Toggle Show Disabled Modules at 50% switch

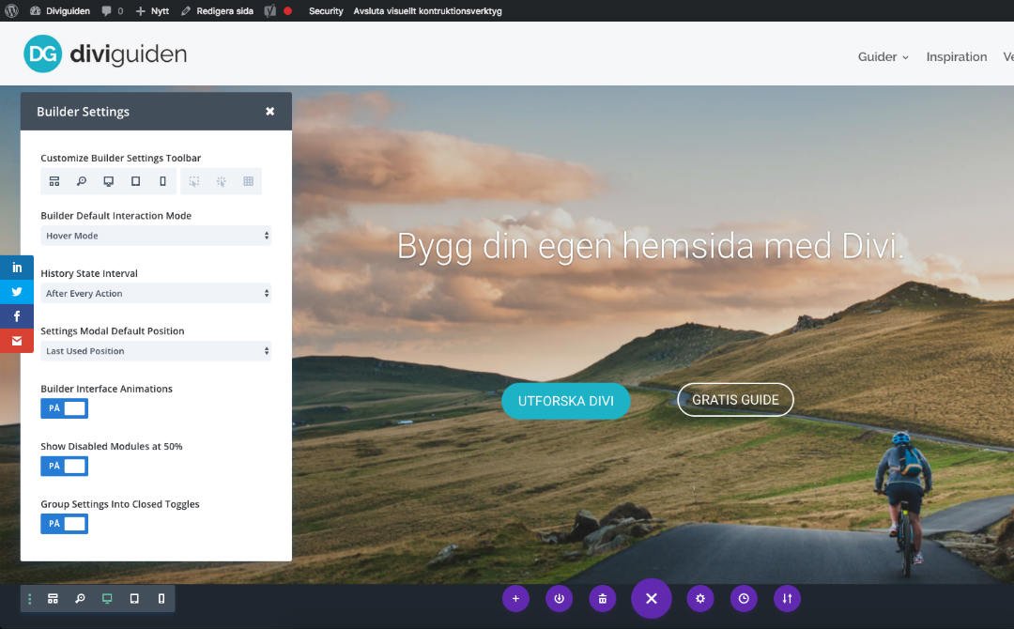[64, 466]
